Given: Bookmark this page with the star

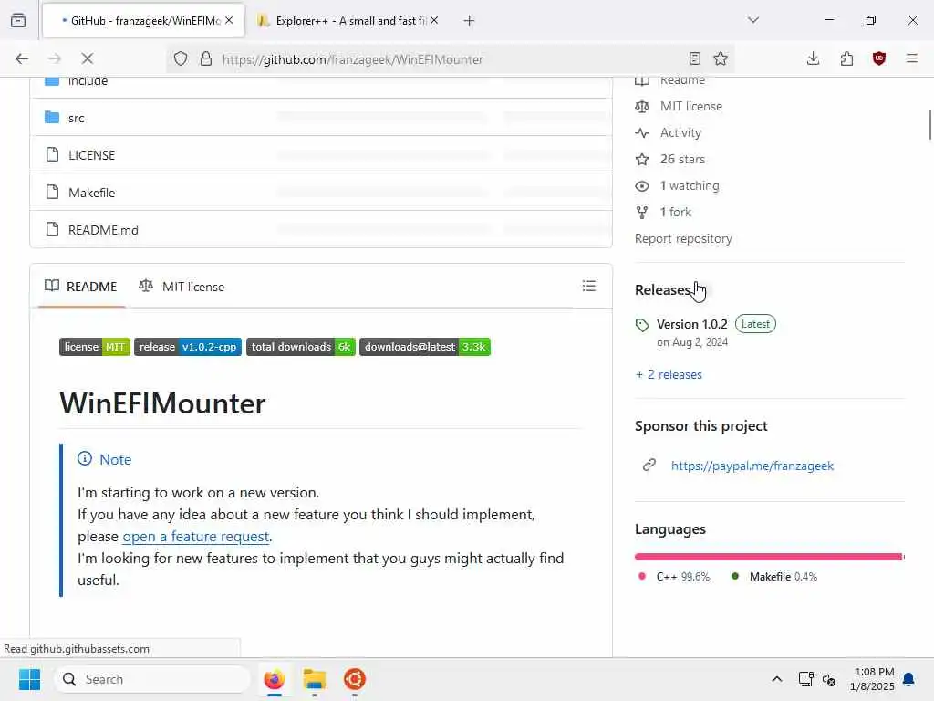Looking at the screenshot, I should pos(721,58).
